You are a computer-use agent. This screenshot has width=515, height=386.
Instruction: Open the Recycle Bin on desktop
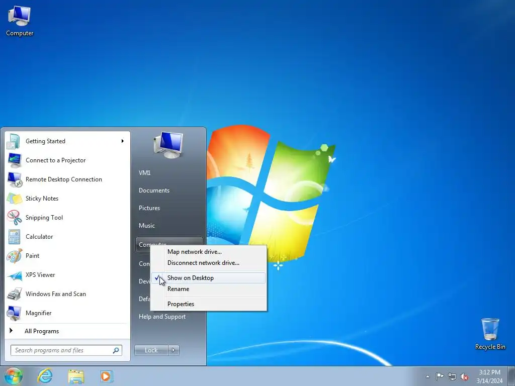point(490,334)
